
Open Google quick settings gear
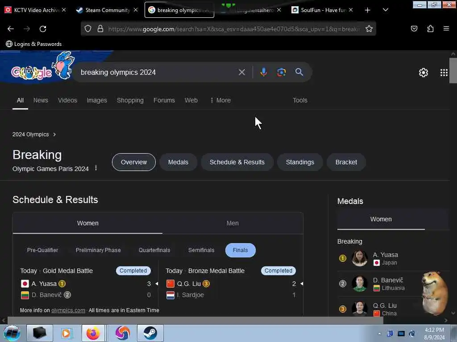pyautogui.click(x=423, y=73)
